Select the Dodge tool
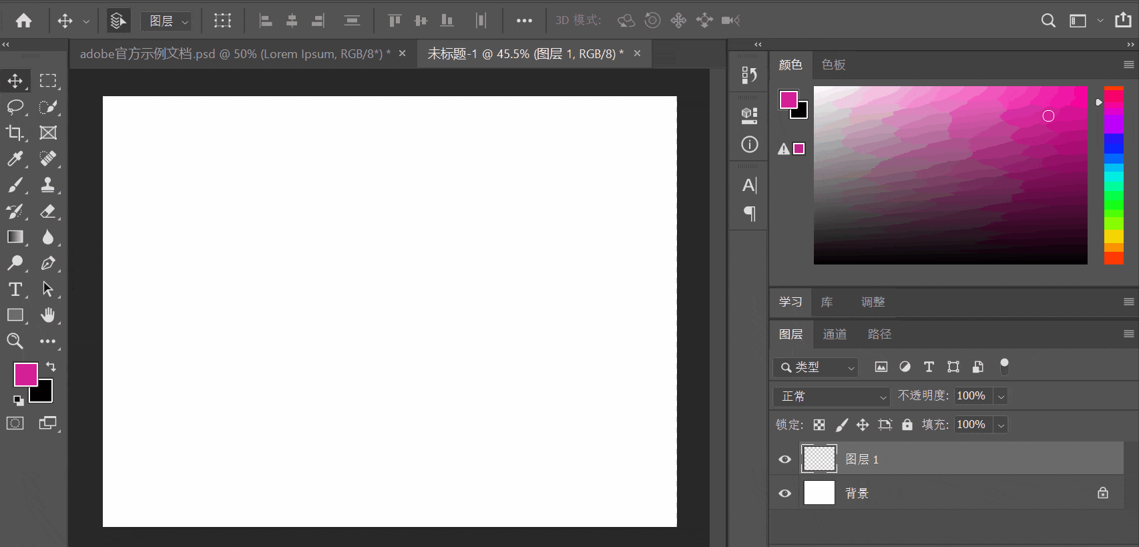Image resolution: width=1139 pixels, height=547 pixels. pyautogui.click(x=15, y=263)
